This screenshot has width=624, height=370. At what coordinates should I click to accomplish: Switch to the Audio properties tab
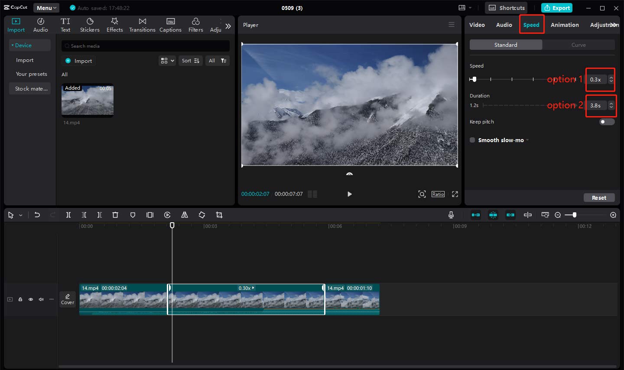point(504,25)
